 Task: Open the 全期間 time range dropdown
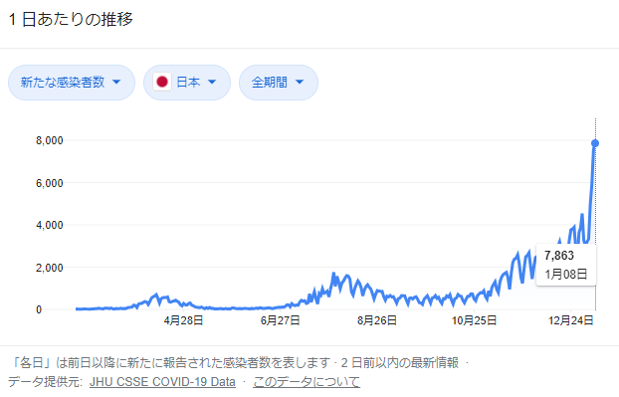click(x=279, y=83)
